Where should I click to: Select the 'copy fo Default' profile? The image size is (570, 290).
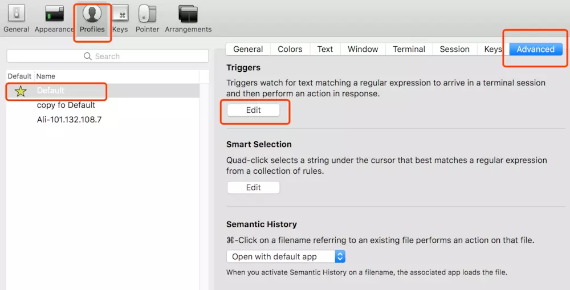(103, 105)
